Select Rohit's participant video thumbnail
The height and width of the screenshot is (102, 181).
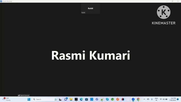90,8
